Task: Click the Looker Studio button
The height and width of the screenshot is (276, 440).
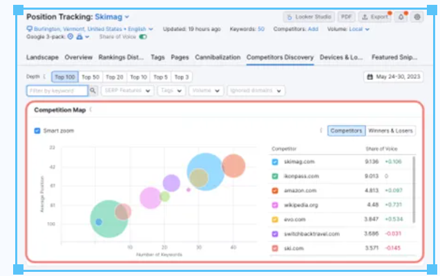Action: tap(309, 17)
